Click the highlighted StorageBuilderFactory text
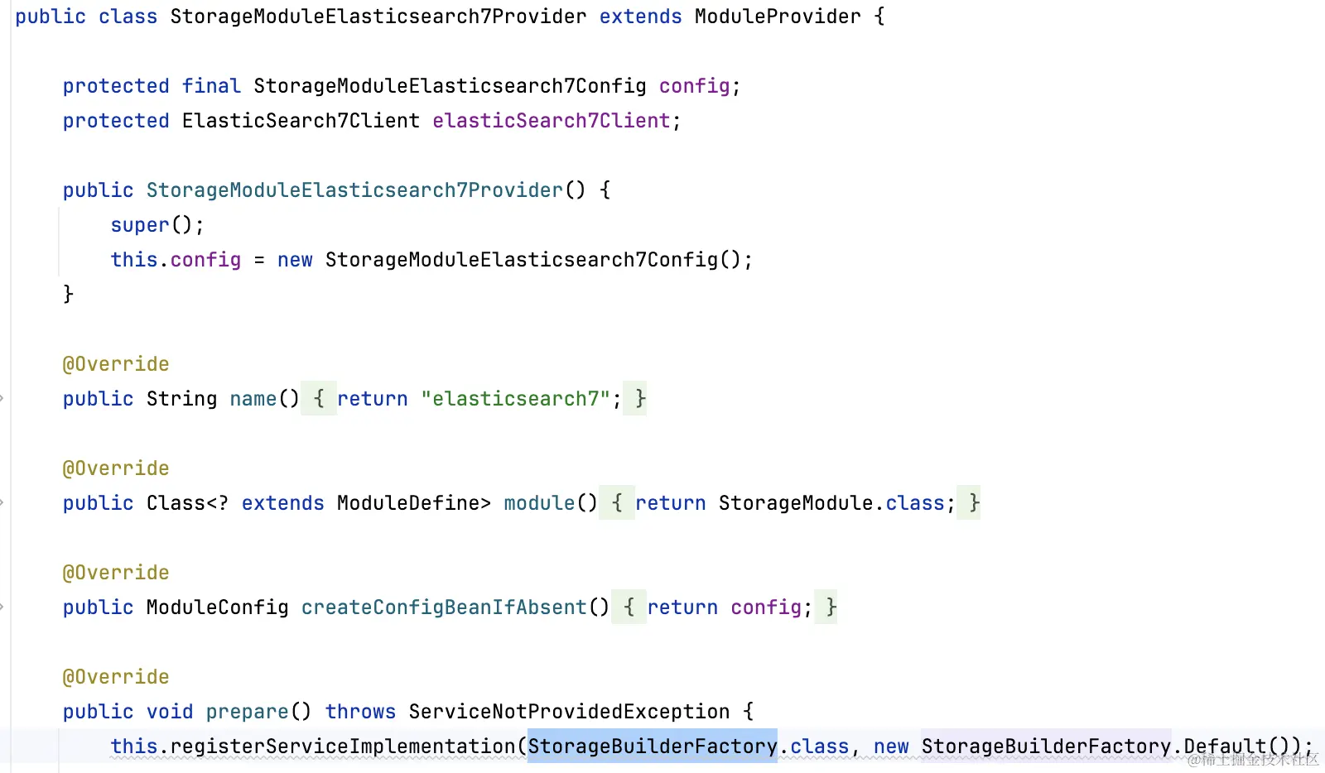Screen dimensions: 1325x773 (x=653, y=747)
